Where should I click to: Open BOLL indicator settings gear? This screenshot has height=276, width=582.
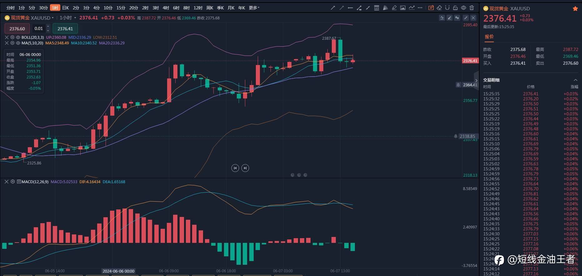12,37
